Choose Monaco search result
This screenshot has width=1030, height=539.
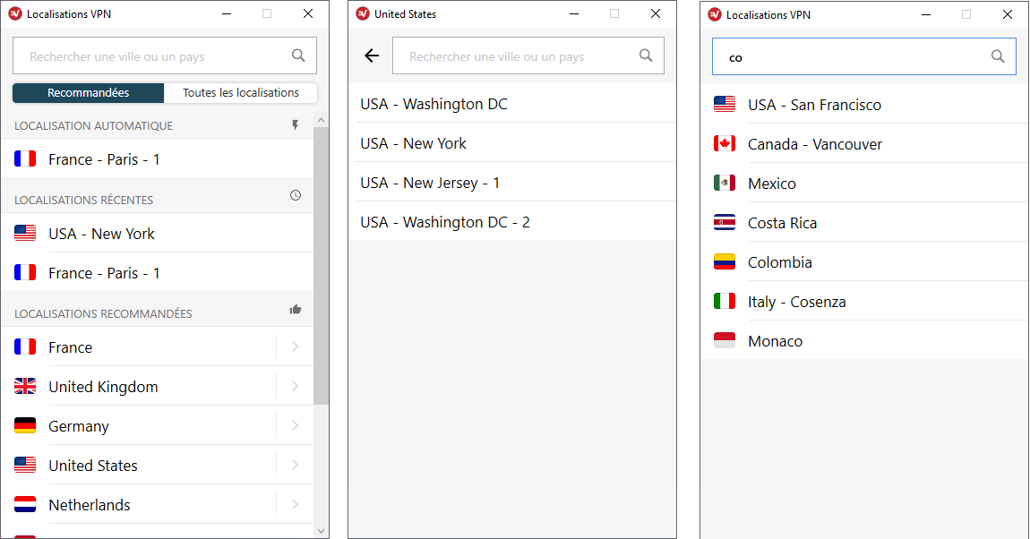[864, 341]
